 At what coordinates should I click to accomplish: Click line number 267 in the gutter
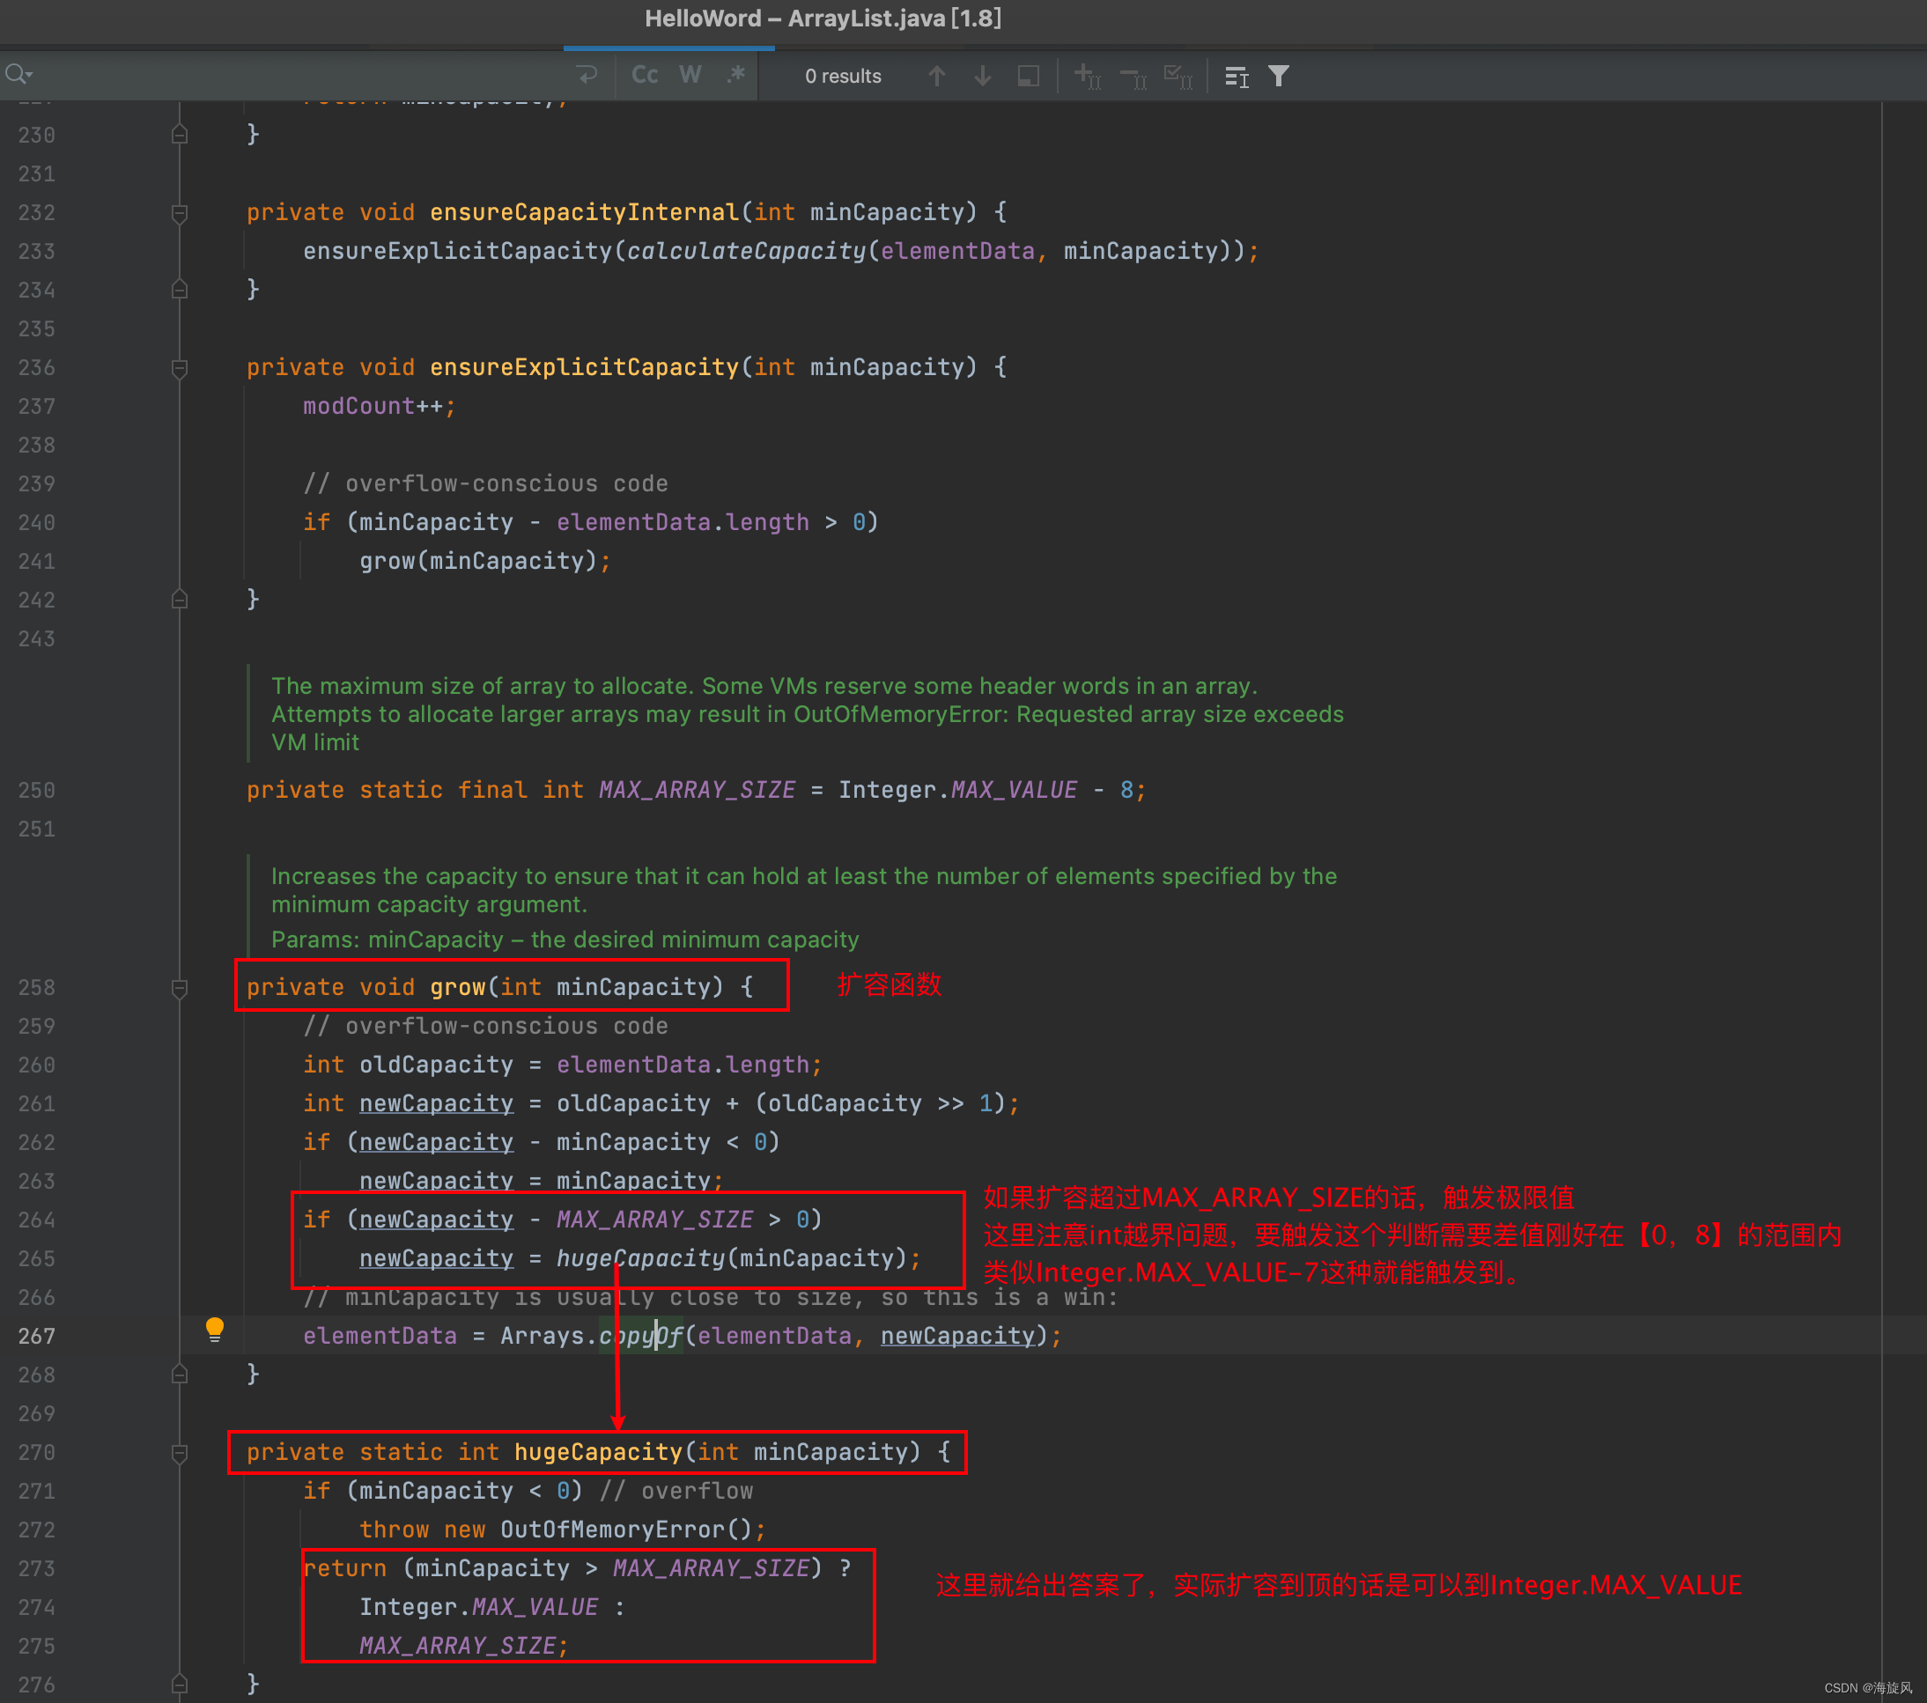click(37, 1337)
